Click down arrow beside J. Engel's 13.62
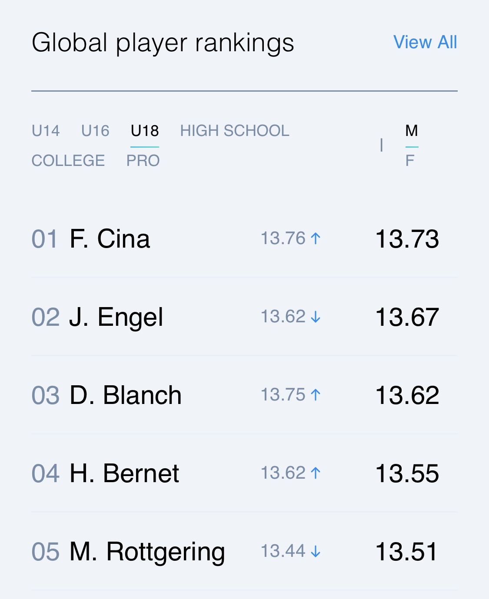489x599 pixels. click(x=316, y=317)
